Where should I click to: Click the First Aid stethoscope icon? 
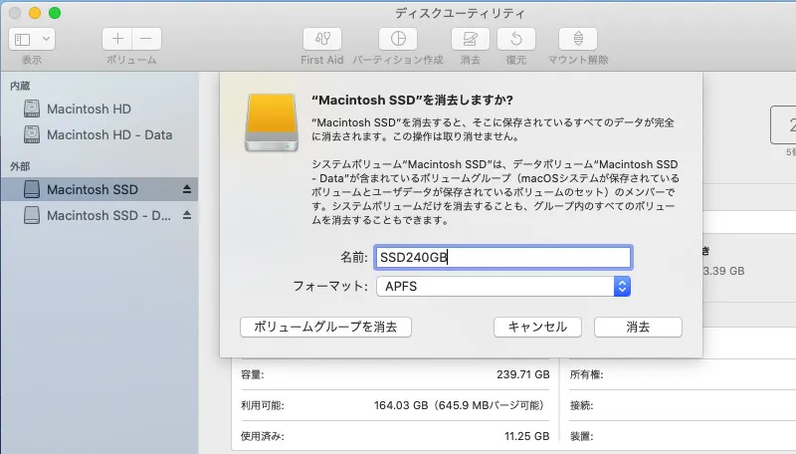point(321,39)
